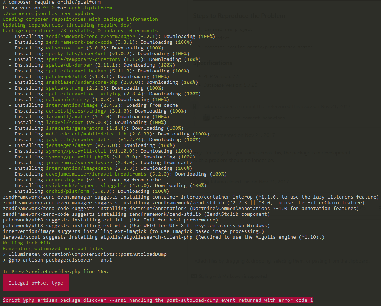Click the spatie/laravel-backup package name
The width and height of the screenshot is (381, 306).
coord(76,71)
